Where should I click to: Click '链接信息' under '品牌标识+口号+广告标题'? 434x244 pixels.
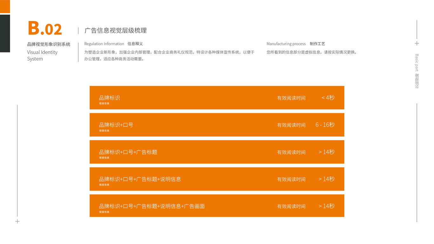point(104,158)
